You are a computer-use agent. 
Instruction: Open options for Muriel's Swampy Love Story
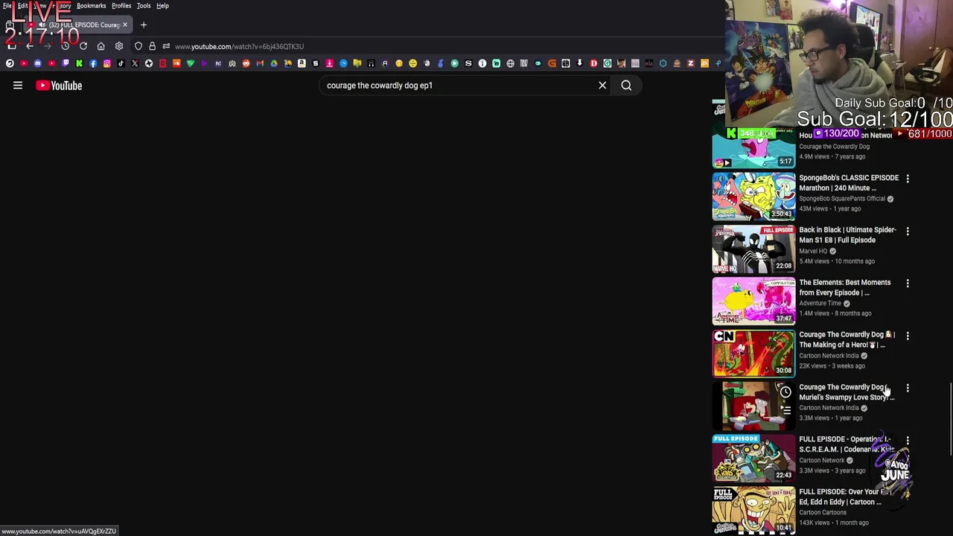(908, 388)
